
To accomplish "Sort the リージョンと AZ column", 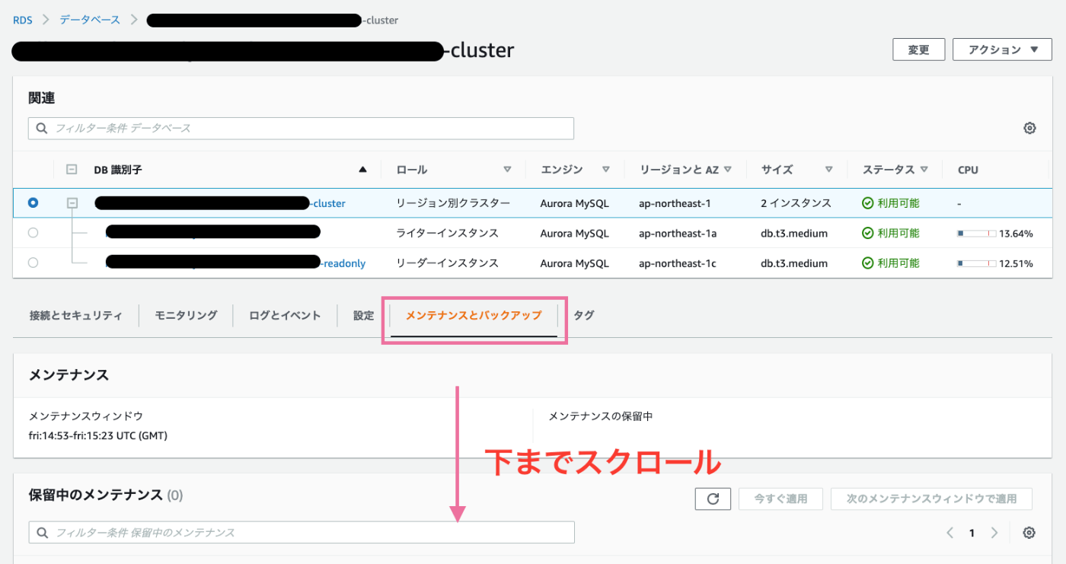I will pos(727,170).
